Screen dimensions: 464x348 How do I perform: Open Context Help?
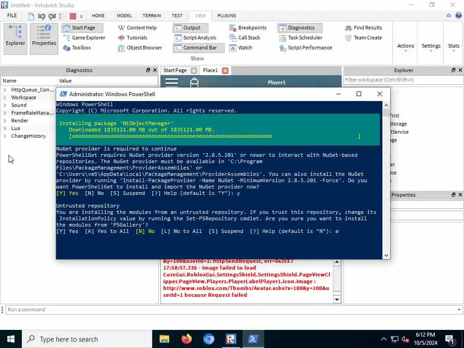pyautogui.click(x=137, y=28)
